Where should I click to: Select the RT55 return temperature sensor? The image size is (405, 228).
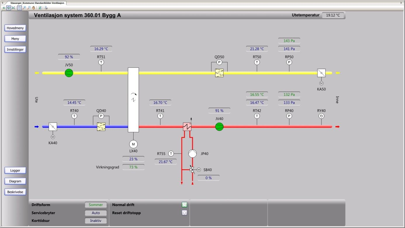(x=171, y=153)
